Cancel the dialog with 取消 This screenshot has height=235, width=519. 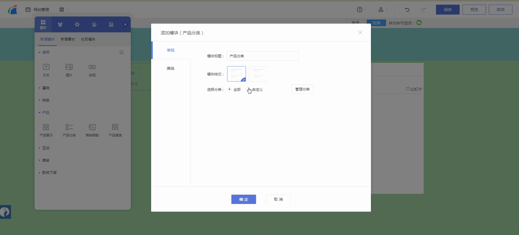[278, 199]
